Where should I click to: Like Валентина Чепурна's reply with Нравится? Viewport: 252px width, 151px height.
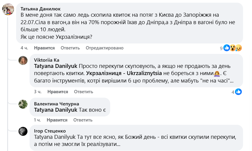coord(57,120)
